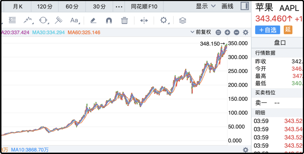The width and height of the screenshot is (304, 154).
Task: Toggle the side panel layout icon
Action: [x=245, y=6]
